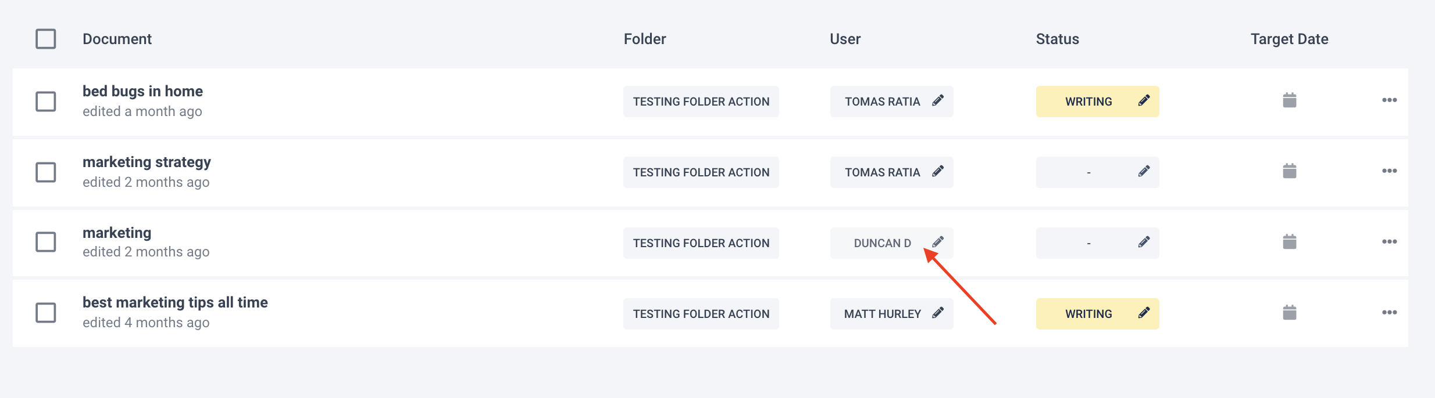This screenshot has width=1435, height=398.
Task: Click the Status column header
Action: [1057, 39]
